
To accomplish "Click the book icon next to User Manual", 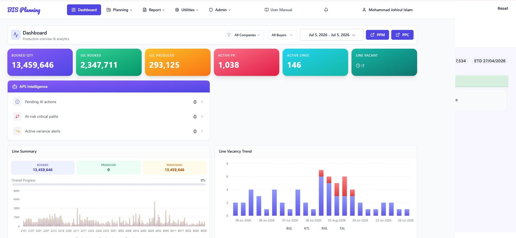I will [266, 10].
